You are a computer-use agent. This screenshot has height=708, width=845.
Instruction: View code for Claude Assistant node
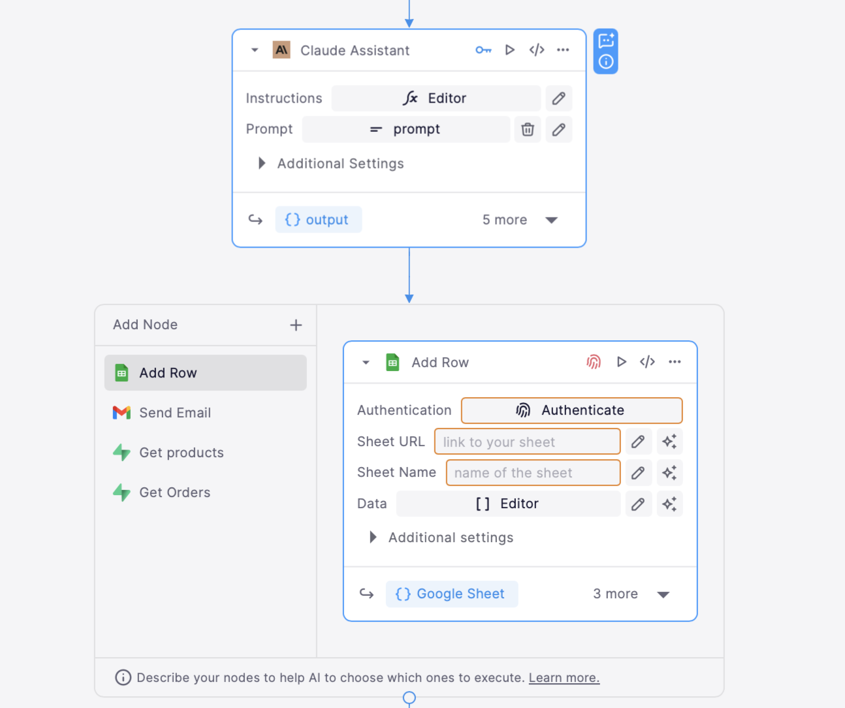coord(537,50)
